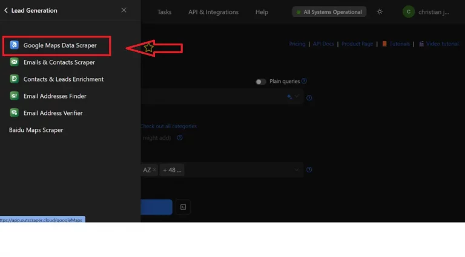Click the Emails & Contacts Scraper envelope icon
Image resolution: width=465 pixels, height=257 pixels.
(14, 62)
